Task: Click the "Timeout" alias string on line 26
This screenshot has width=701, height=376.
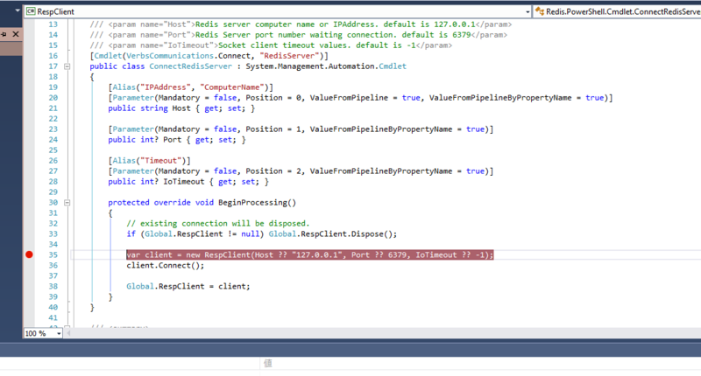Action: click(161, 161)
